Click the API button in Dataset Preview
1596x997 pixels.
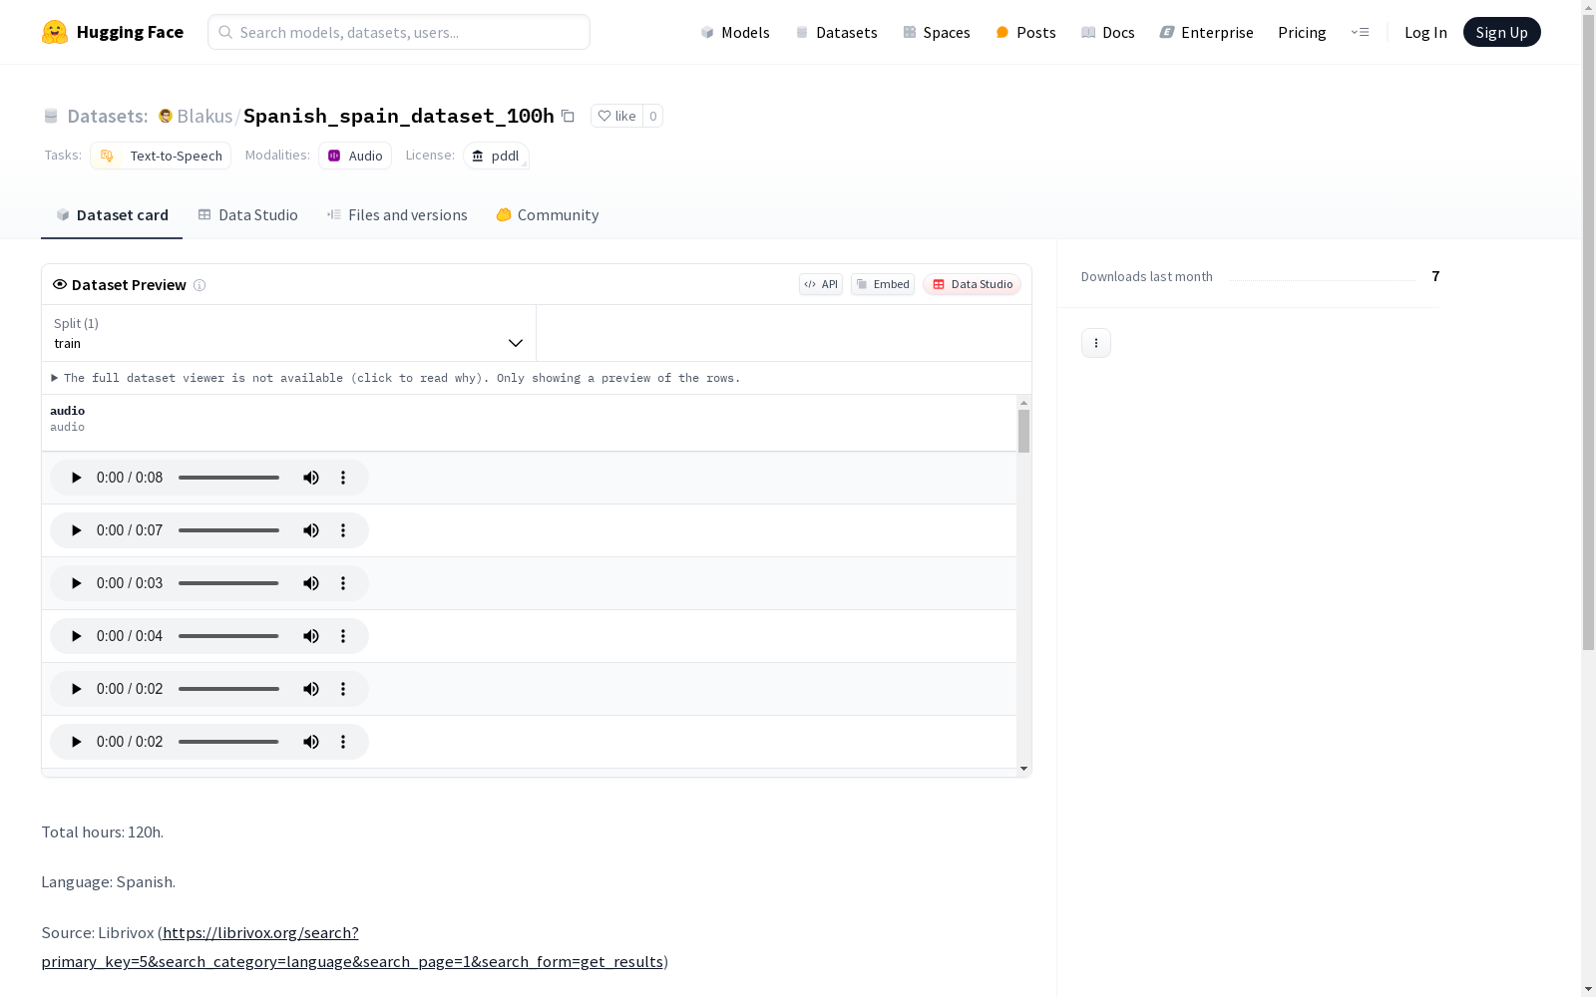point(821,284)
